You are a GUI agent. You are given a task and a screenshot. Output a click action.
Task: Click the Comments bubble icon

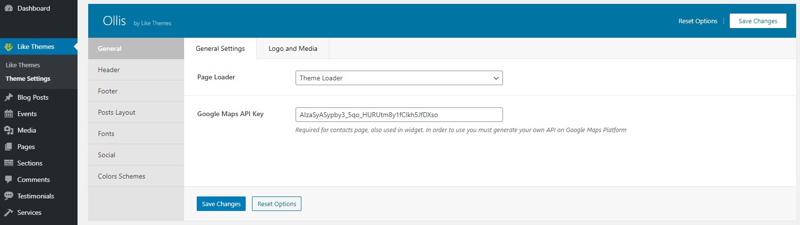click(x=8, y=180)
